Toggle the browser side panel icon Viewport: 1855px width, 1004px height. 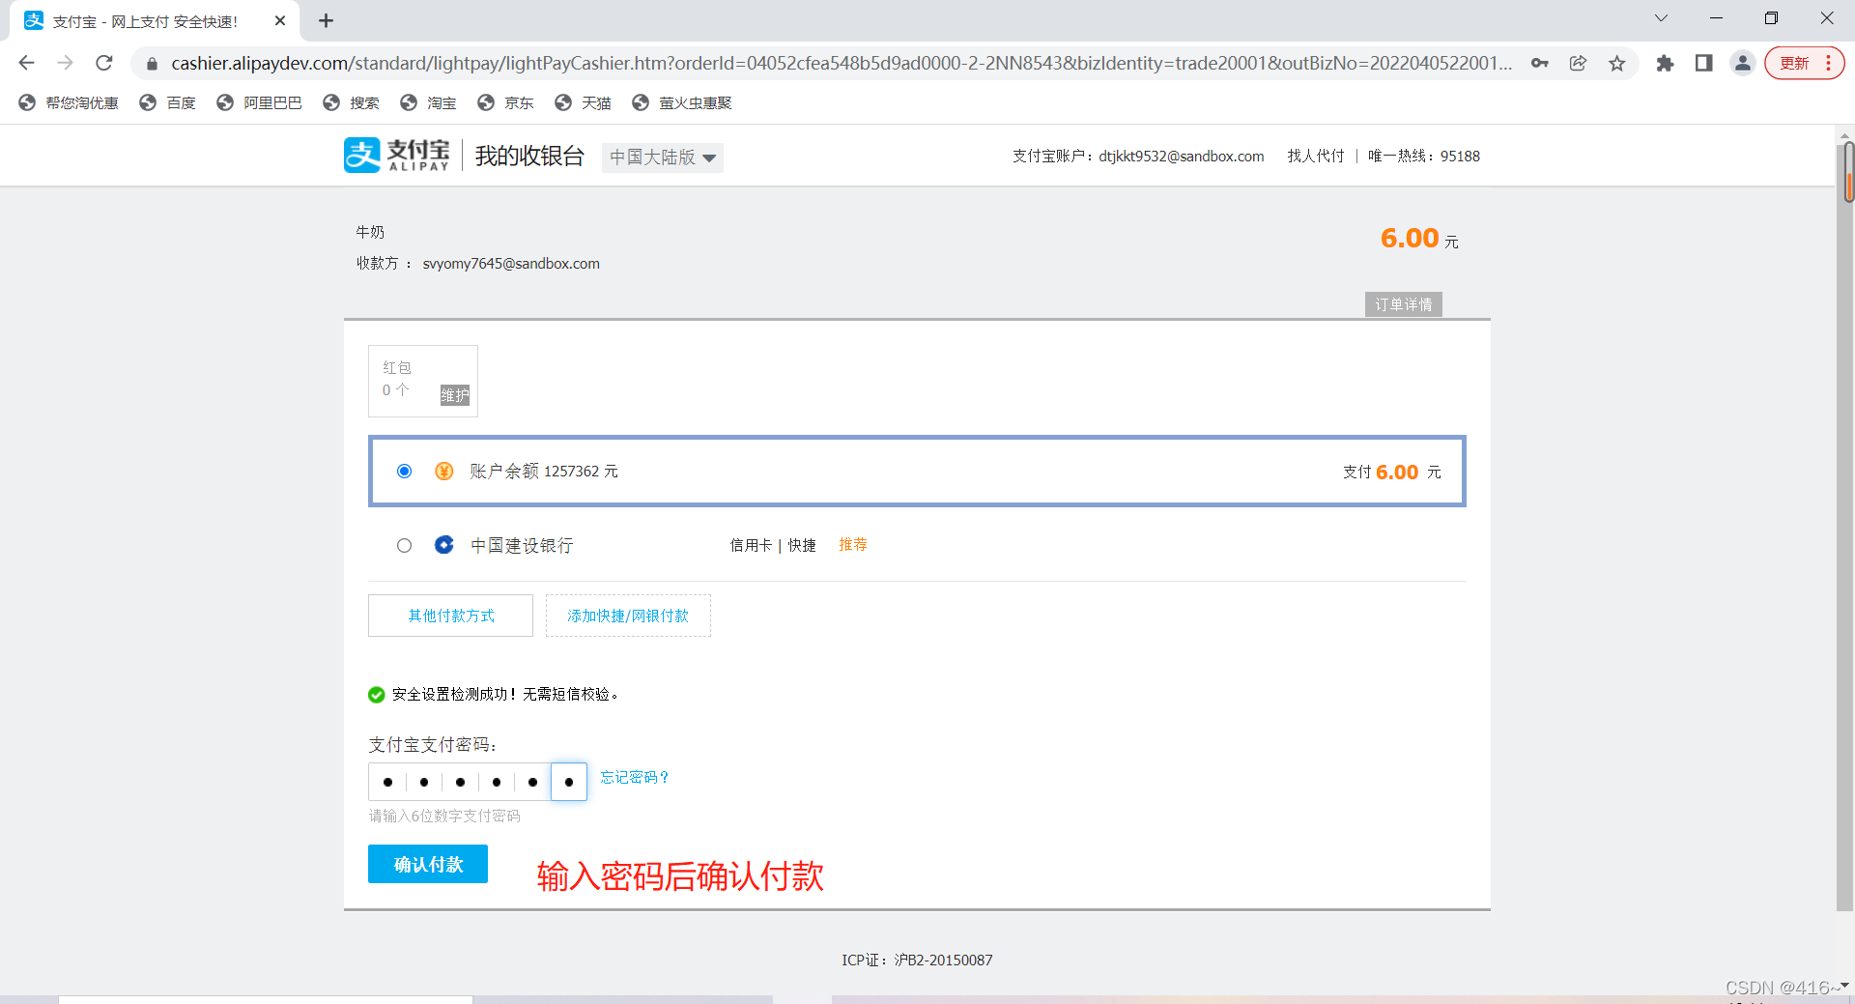(1703, 63)
